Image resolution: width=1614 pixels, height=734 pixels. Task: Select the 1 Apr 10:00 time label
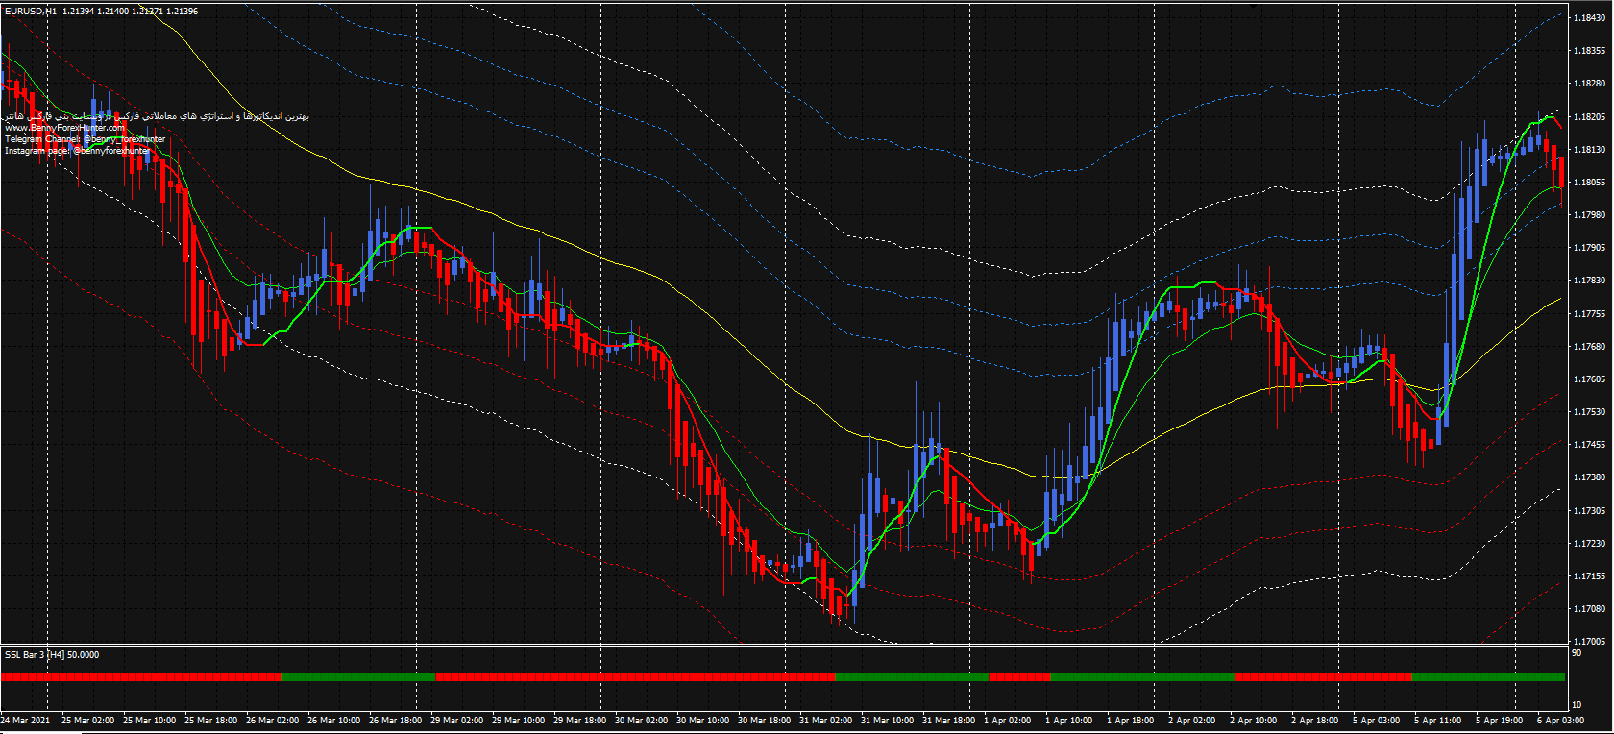click(x=1069, y=720)
